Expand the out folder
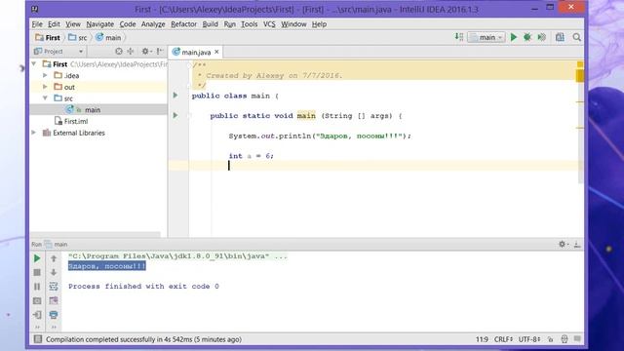The width and height of the screenshot is (624, 351). [45, 87]
